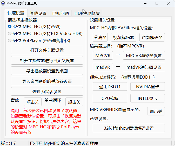Click 导入桌面备份的播放器设置 button
Image resolution: width=175 pixels, height=146 pixels.
click(x=47, y=81)
